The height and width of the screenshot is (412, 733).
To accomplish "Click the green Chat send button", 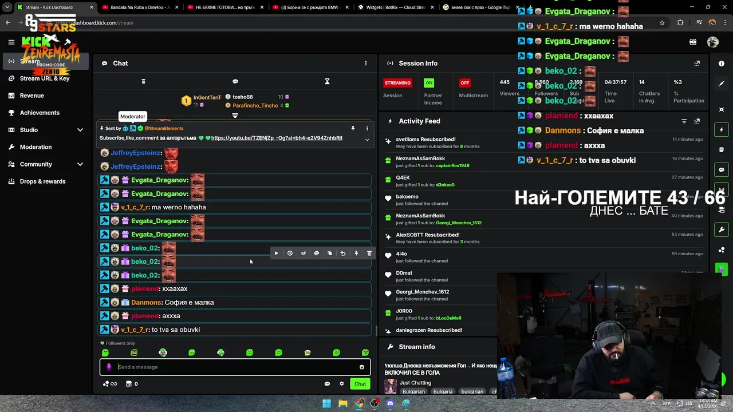I will 360,384.
